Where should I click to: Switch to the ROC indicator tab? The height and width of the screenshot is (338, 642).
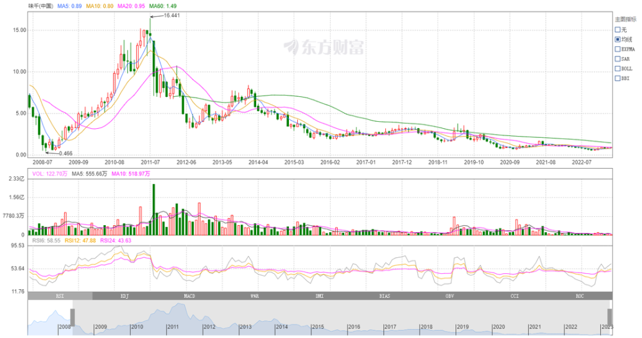point(580,296)
